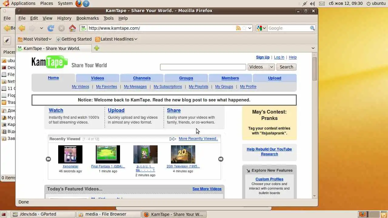388x218 pixels.
Task: Open More Recently Viewed link
Action: tap(198, 139)
